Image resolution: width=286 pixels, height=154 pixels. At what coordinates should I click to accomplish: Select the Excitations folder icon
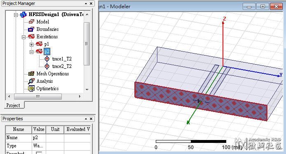31,37
